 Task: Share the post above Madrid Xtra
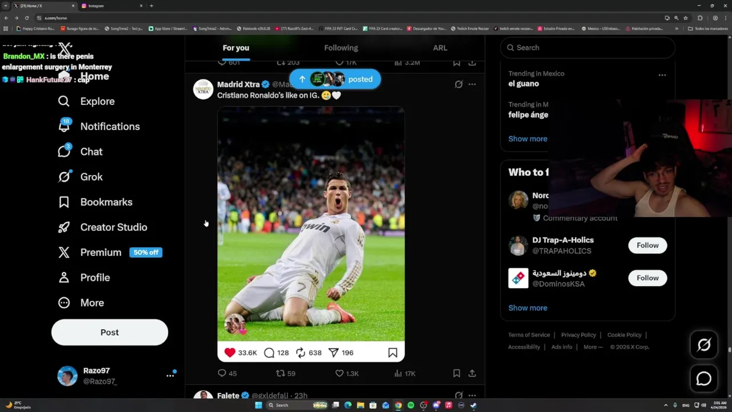click(472, 63)
